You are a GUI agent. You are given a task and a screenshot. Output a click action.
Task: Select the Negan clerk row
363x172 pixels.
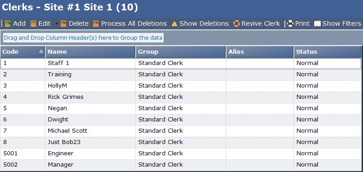click(x=180, y=108)
